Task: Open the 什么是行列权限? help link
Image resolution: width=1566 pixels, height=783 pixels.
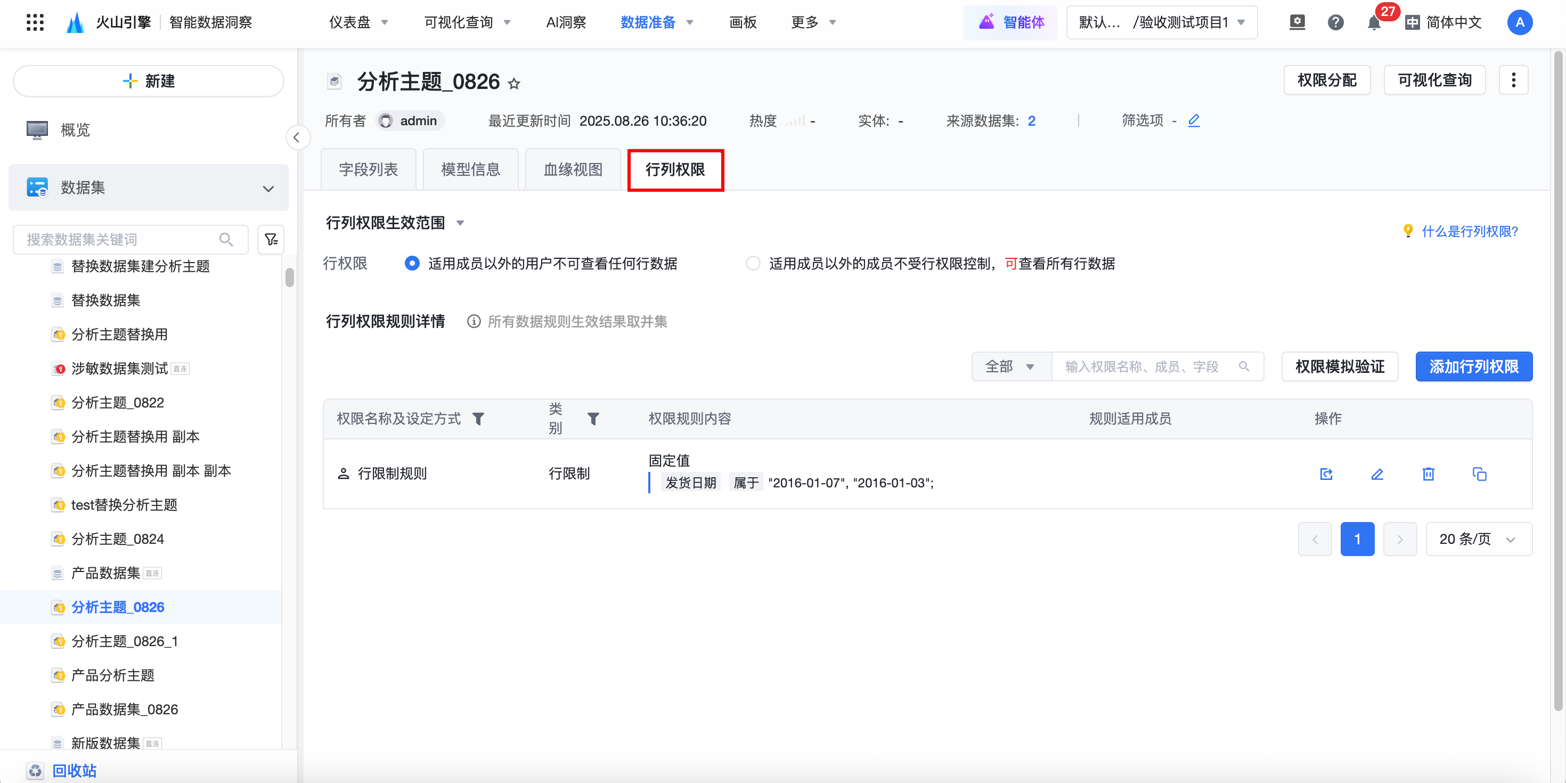Action: click(x=1469, y=232)
